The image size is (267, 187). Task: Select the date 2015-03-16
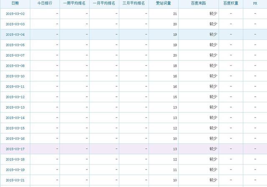point(15,139)
